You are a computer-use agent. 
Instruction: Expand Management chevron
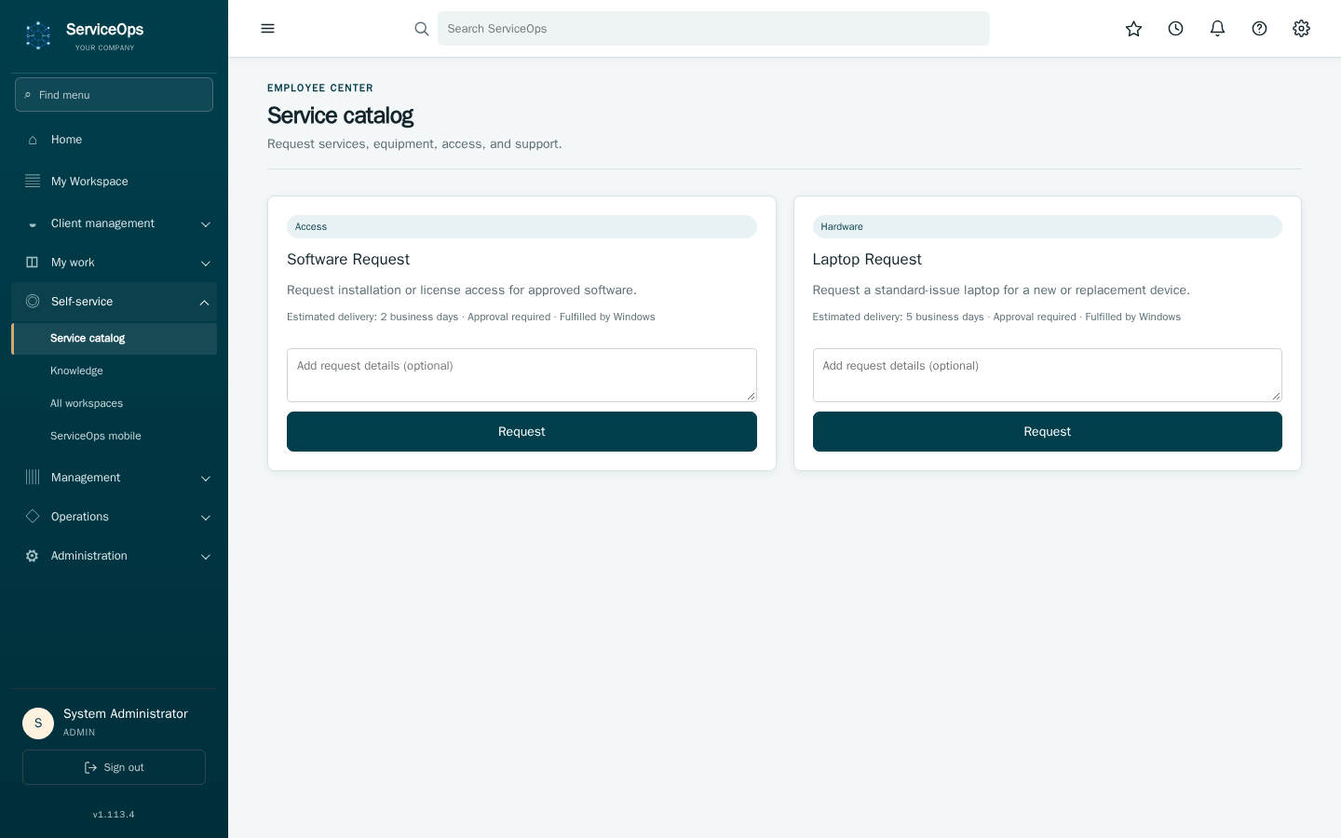(206, 479)
